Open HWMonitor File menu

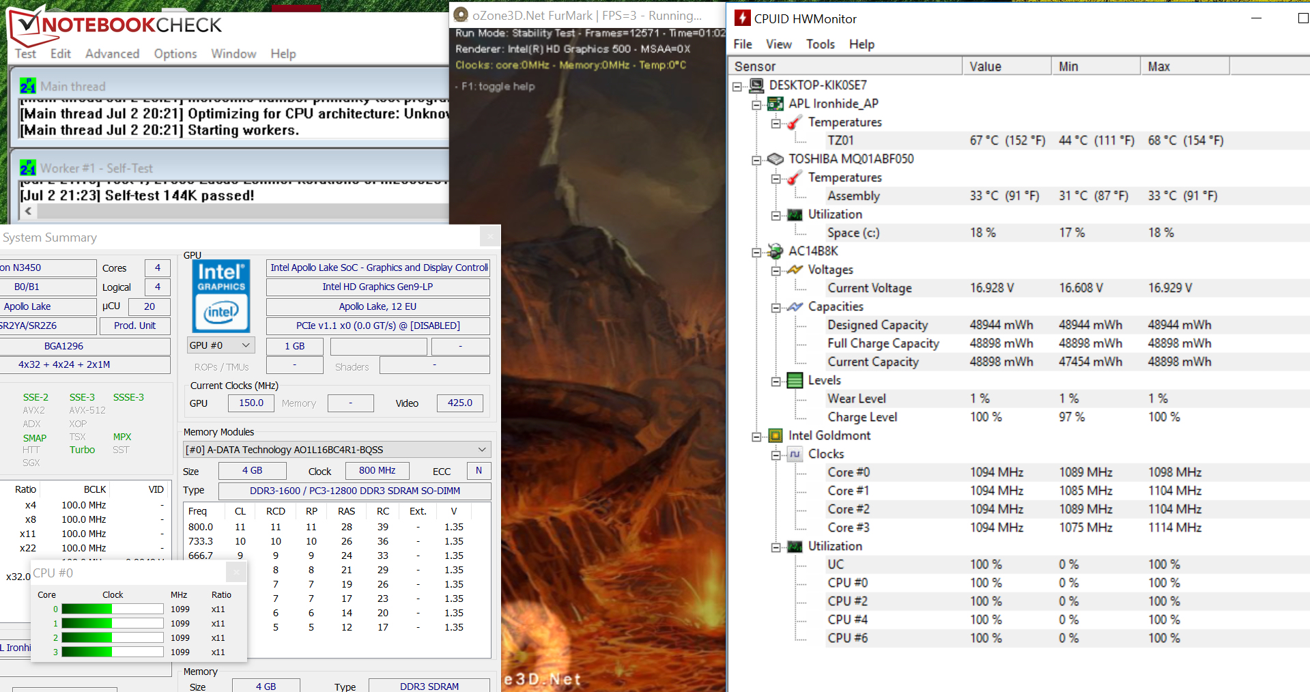click(x=743, y=44)
